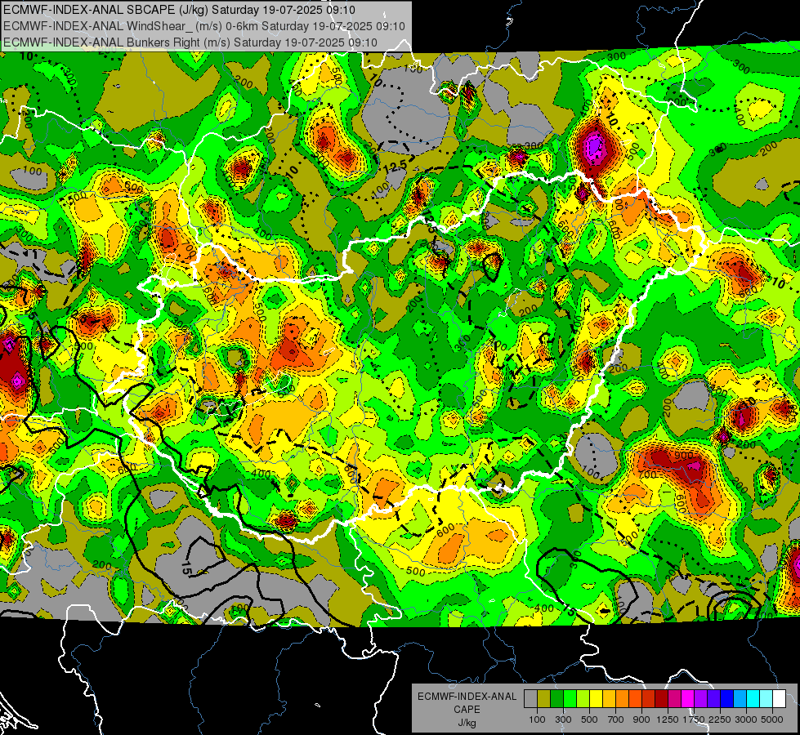
Task: Select the dark green legend swatch before 300
Action: (557, 699)
